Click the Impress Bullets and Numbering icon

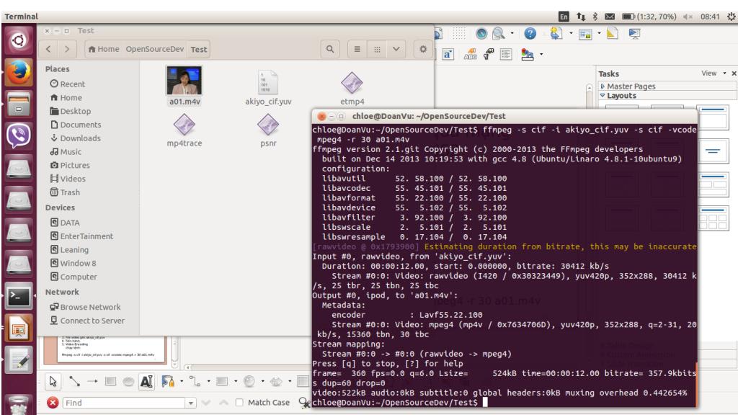point(506,55)
